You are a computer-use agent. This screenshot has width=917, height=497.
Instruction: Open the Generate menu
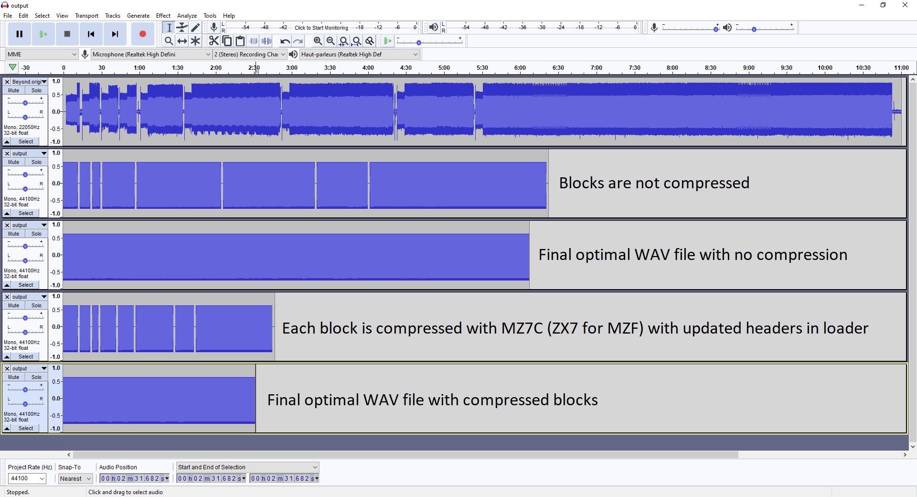[138, 16]
